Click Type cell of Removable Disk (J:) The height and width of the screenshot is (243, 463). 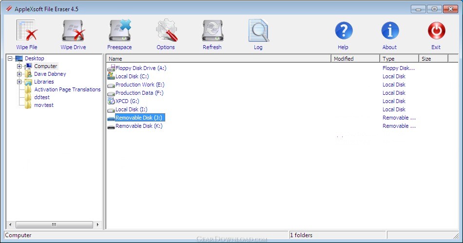(x=399, y=118)
